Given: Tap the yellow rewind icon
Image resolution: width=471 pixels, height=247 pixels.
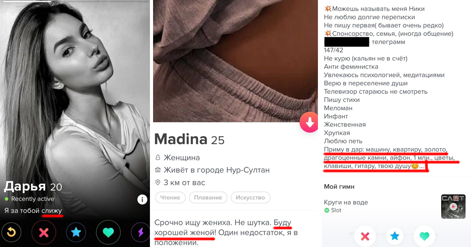Looking at the screenshot, I should (x=11, y=232).
